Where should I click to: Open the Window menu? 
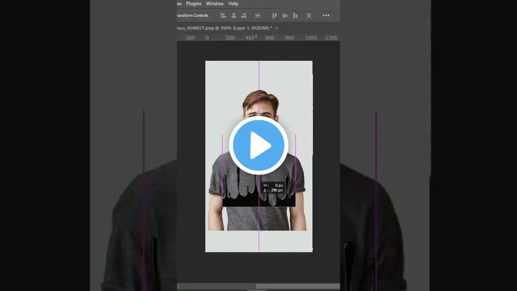(x=214, y=4)
